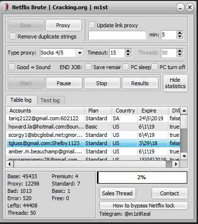Toggle the Good = Sound checkbox
This screenshot has width=198, height=224.
pyautogui.click(x=12, y=67)
